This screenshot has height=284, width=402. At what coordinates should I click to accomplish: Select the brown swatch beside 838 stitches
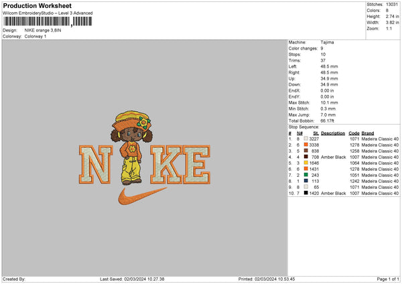pyautogui.click(x=306, y=151)
